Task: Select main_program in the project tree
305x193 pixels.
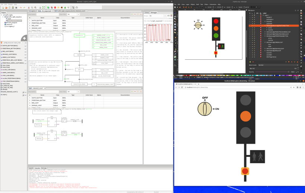Action: tap(12, 23)
